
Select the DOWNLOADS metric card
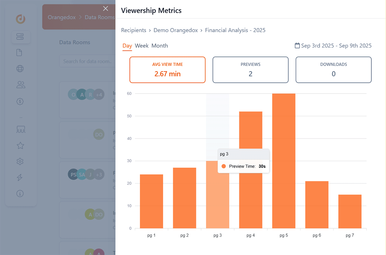pyautogui.click(x=334, y=70)
